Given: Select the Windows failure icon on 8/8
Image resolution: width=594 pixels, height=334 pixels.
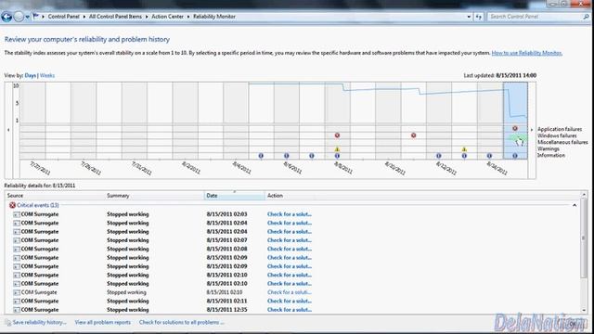Looking at the screenshot, I should point(337,135).
